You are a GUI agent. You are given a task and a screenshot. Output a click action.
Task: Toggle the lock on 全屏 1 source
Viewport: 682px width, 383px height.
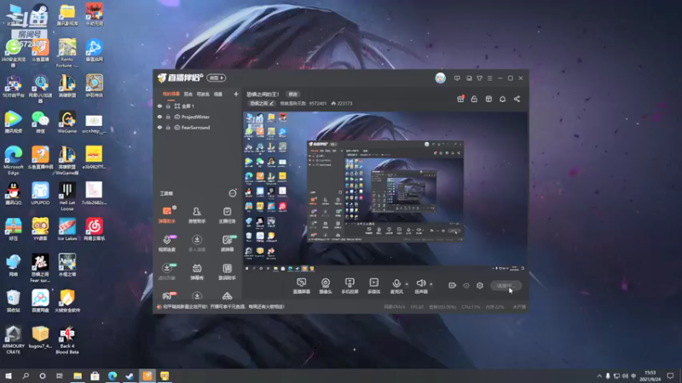168,106
